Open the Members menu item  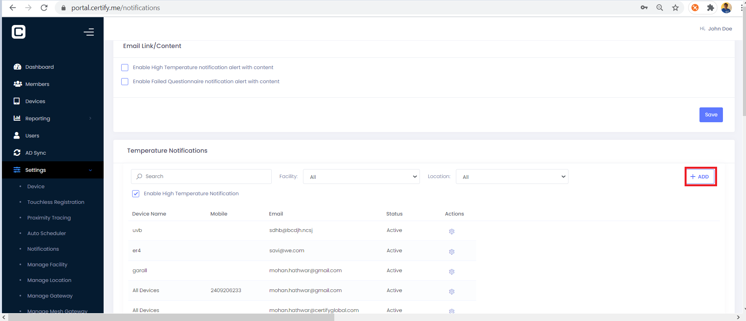tap(37, 84)
